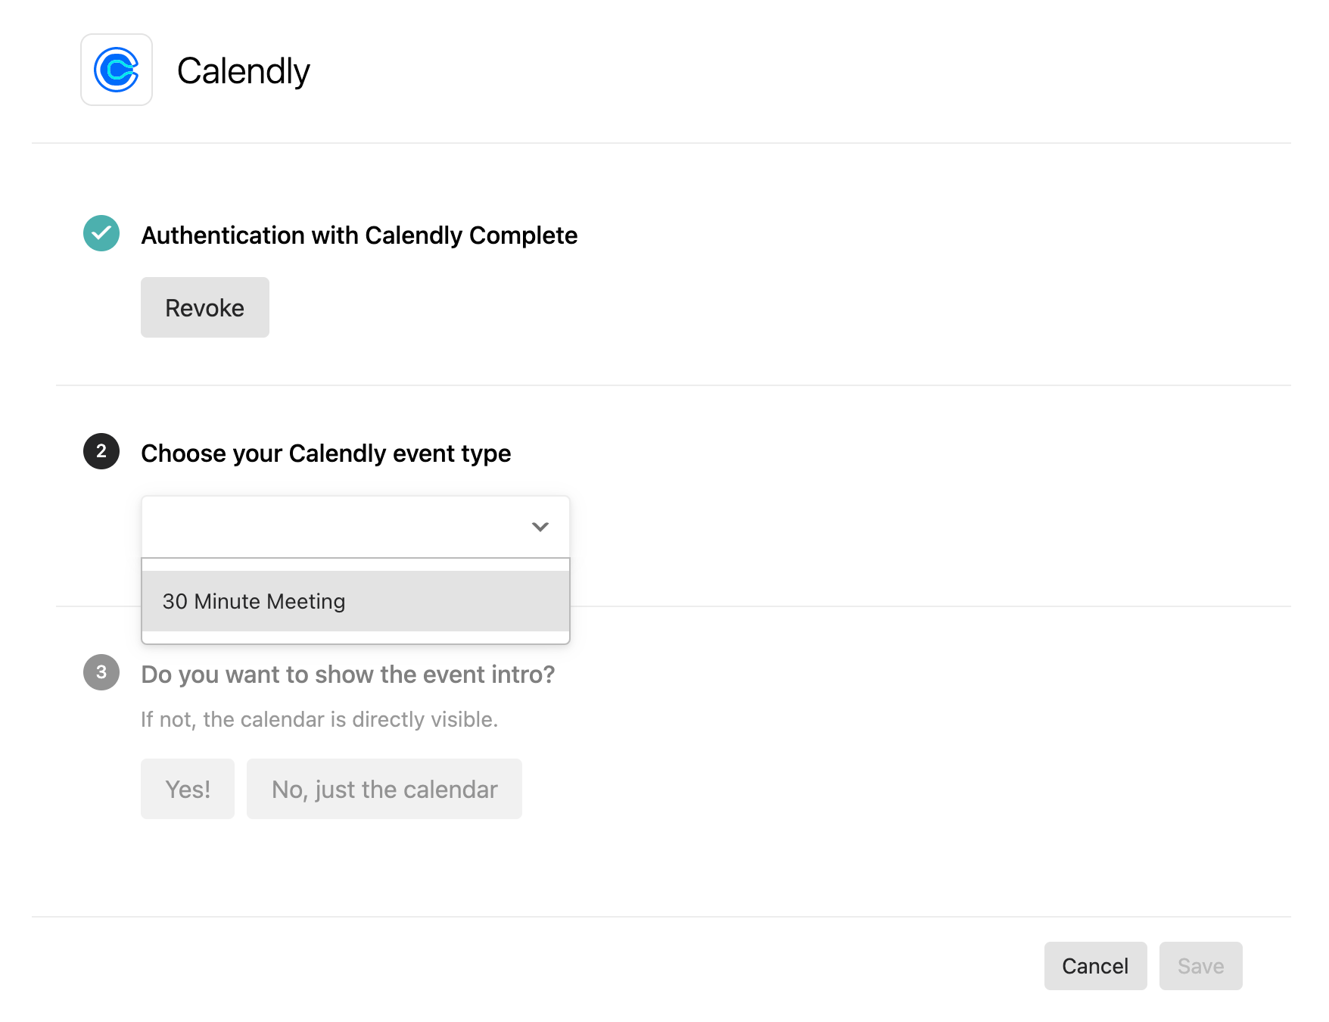
Task: Choose No, just the calendar
Action: [x=384, y=789]
